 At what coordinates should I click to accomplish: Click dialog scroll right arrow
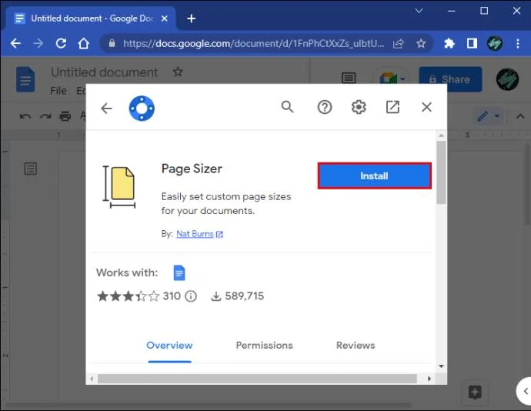point(429,379)
